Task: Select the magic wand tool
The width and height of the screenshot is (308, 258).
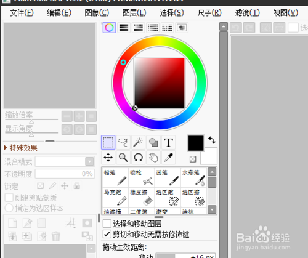Action: (x=138, y=142)
